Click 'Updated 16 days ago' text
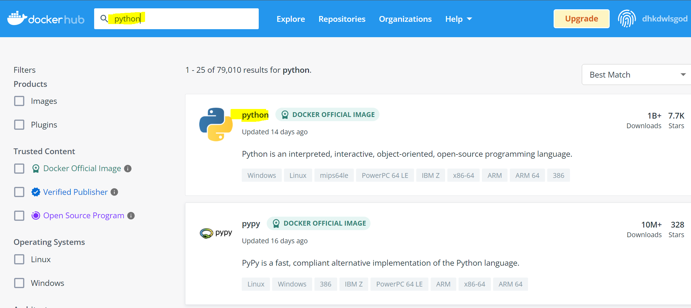The width and height of the screenshot is (691, 308). [275, 241]
